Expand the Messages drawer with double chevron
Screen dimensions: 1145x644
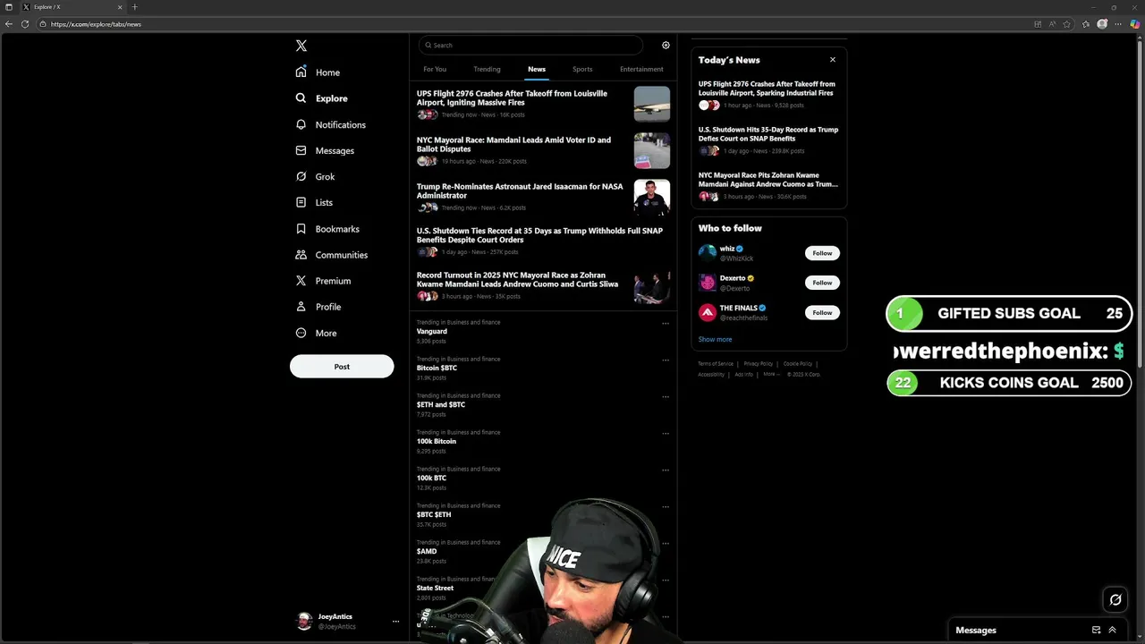tap(1112, 630)
